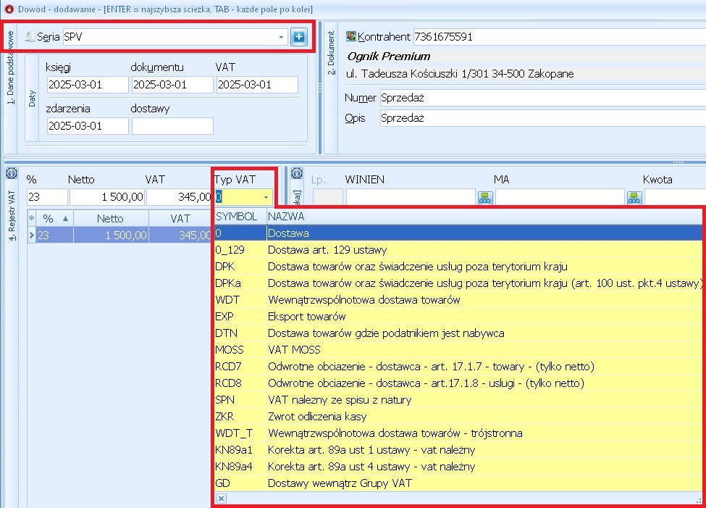Open the Seria dropdown arrow
The height and width of the screenshot is (508, 706).
click(x=282, y=37)
